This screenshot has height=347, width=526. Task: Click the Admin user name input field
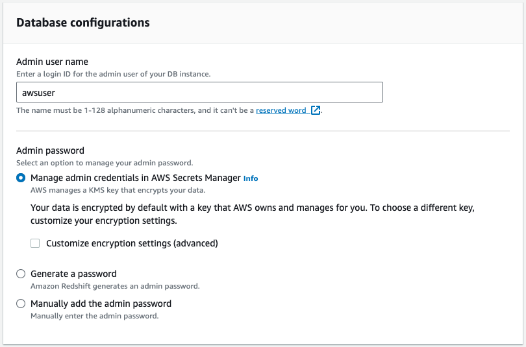click(x=199, y=93)
